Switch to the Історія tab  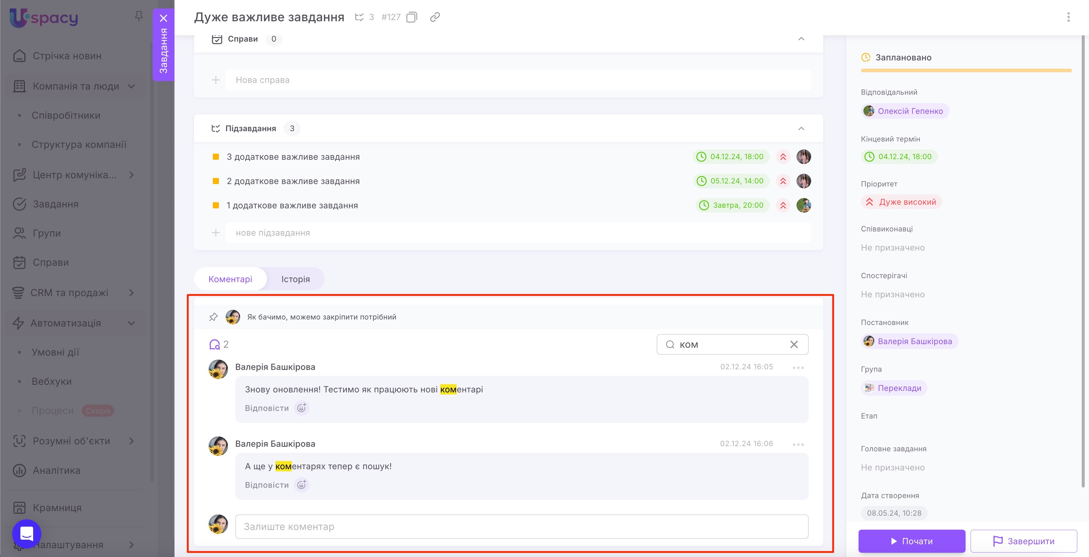point(296,279)
